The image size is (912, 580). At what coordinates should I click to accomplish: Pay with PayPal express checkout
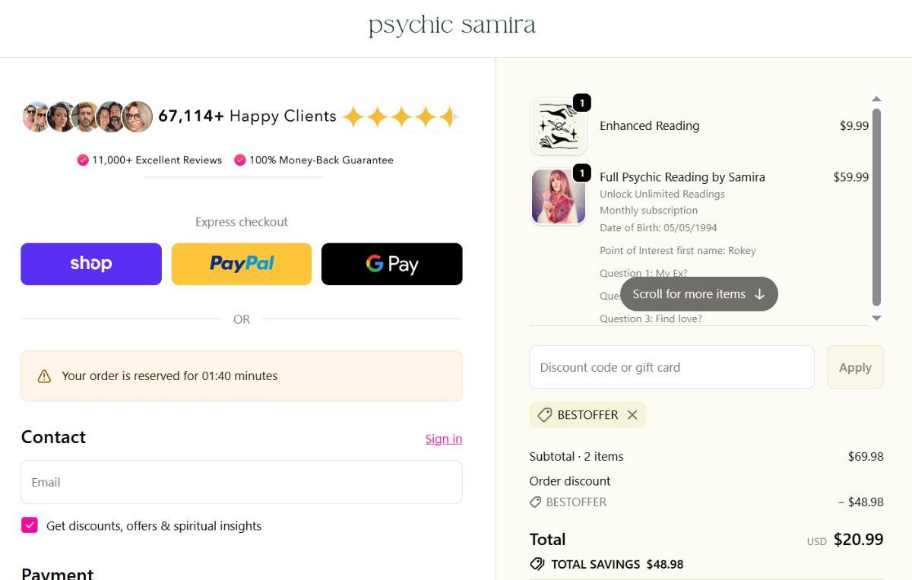[242, 264]
